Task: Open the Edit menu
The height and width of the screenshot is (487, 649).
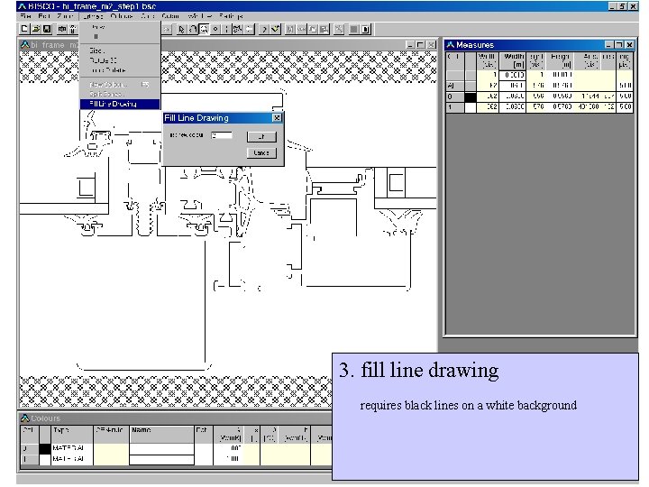Action: point(44,15)
